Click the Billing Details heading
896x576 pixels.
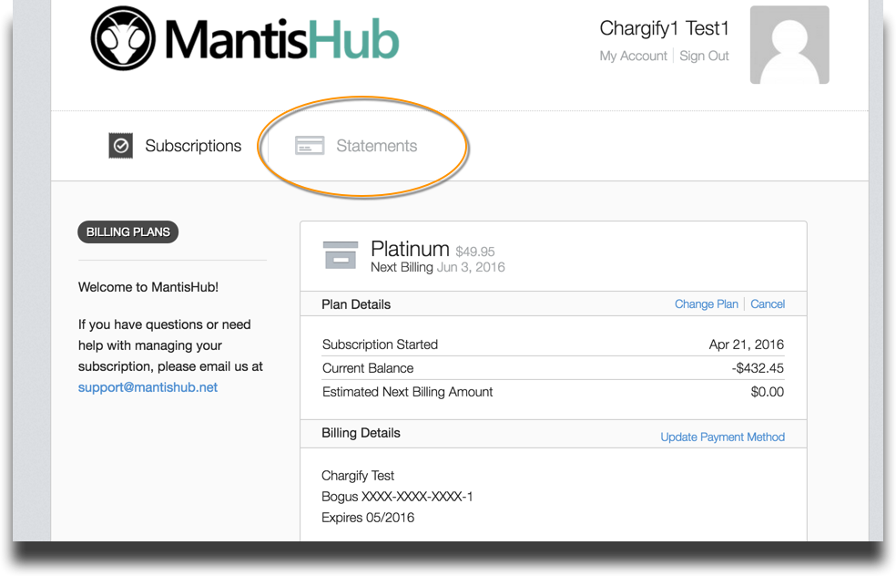click(361, 433)
